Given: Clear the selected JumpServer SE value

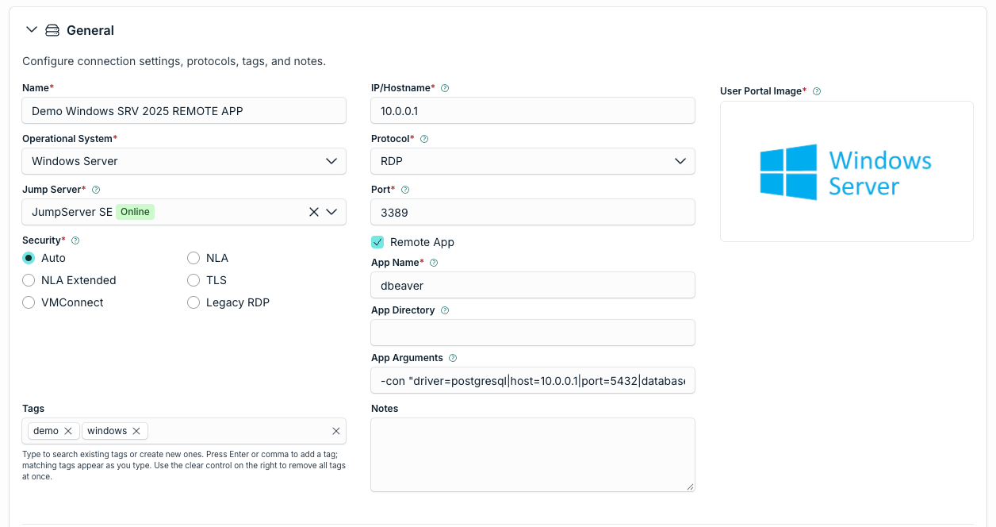Looking at the screenshot, I should [313, 212].
